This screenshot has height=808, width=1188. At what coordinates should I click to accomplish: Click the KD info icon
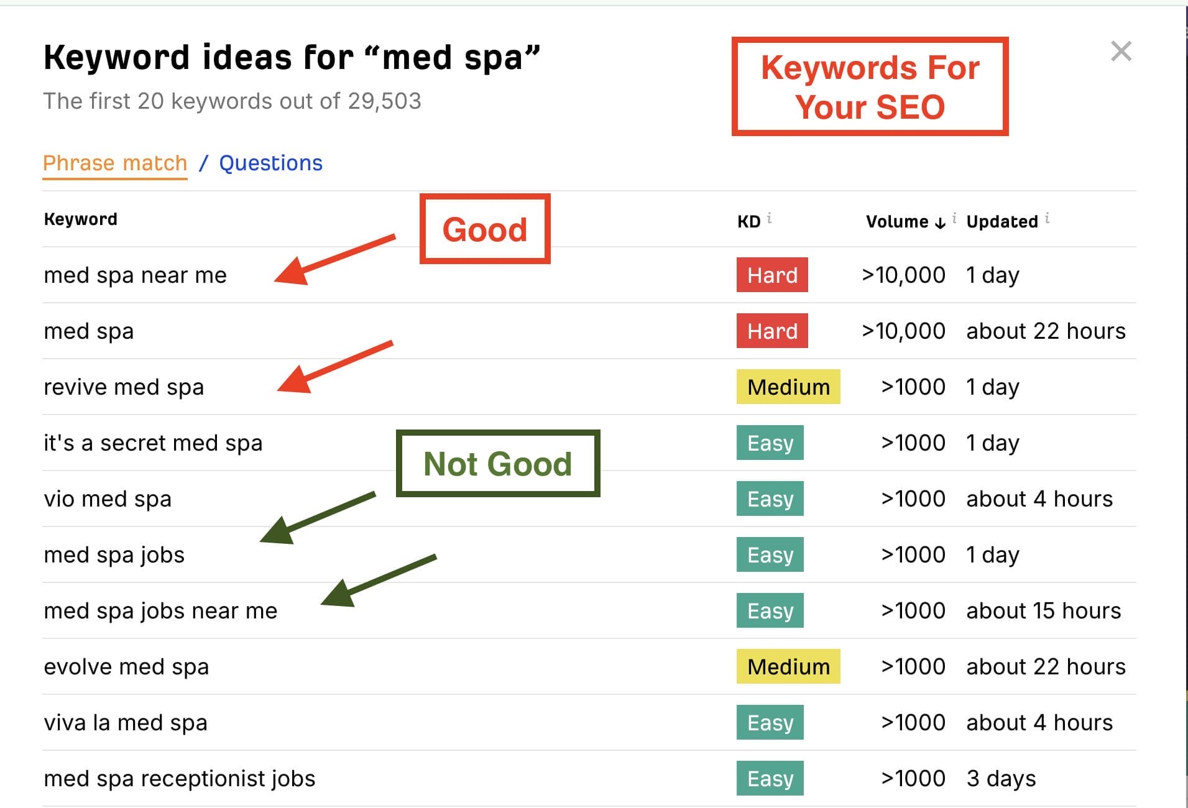pos(770,218)
